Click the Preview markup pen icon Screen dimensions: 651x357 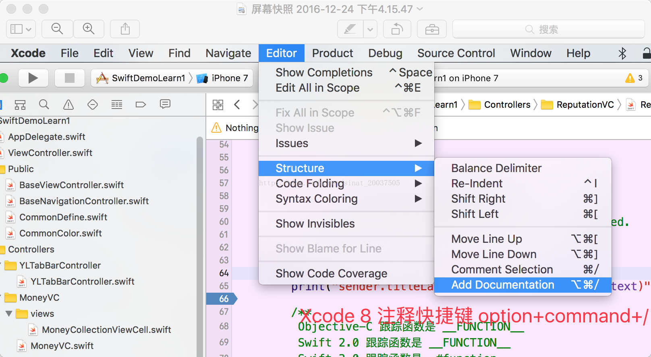(x=350, y=29)
